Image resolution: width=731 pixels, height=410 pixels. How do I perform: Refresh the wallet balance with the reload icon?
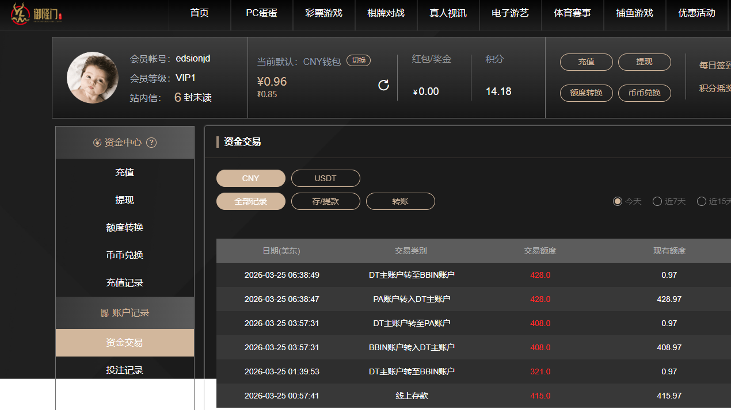click(x=383, y=86)
